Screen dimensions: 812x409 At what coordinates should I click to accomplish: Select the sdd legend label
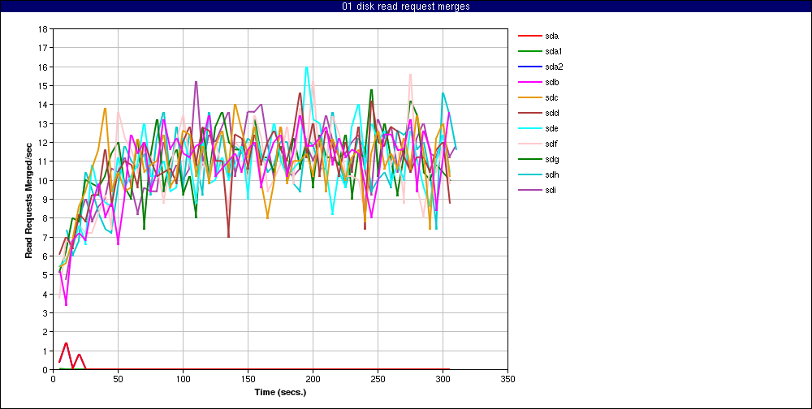click(552, 114)
